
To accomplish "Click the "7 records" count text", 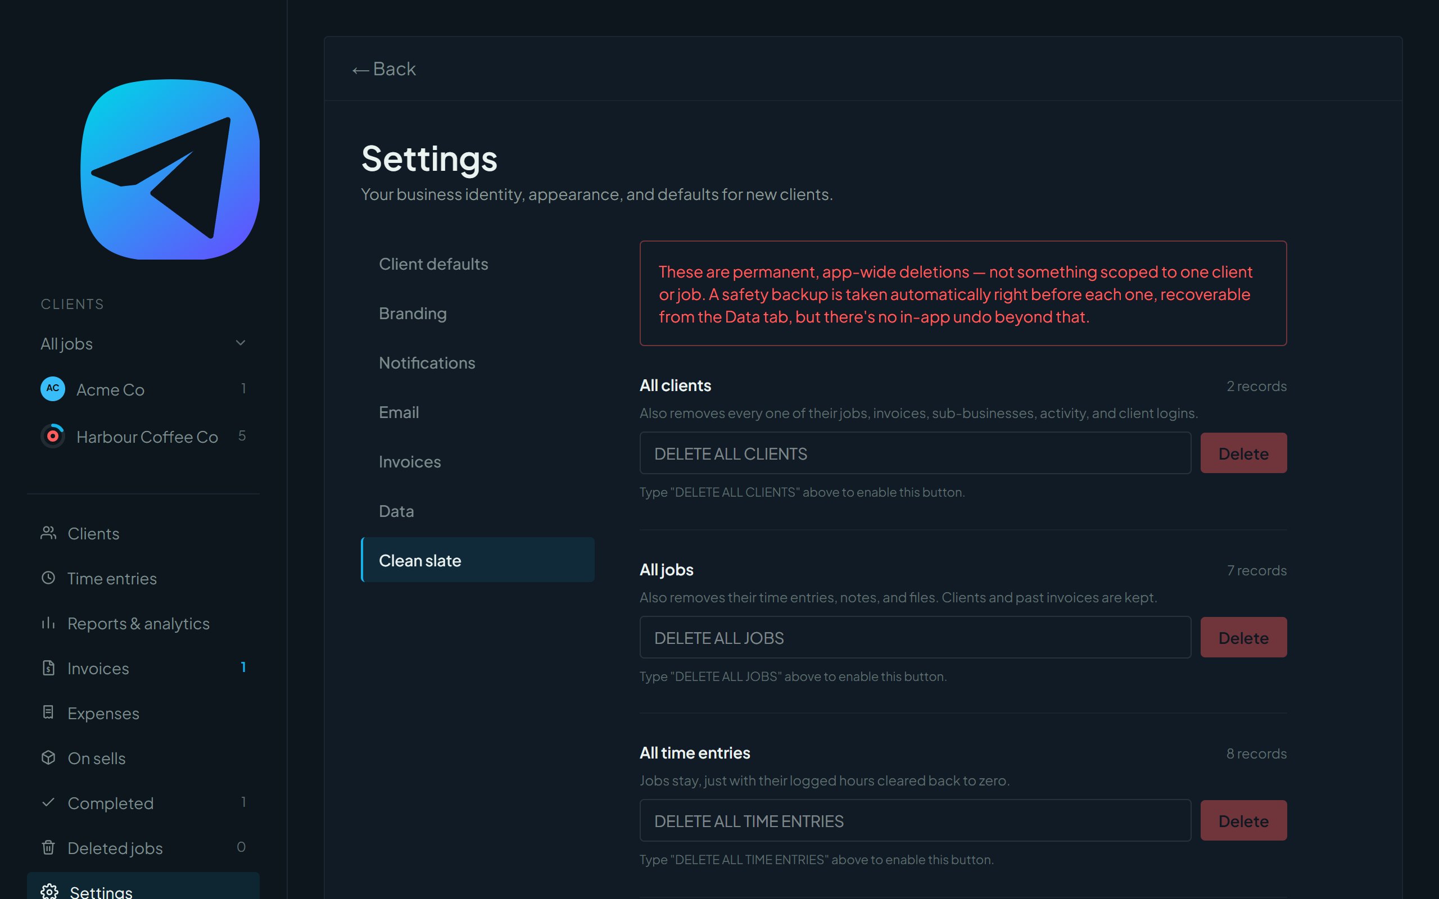I will click(1256, 570).
